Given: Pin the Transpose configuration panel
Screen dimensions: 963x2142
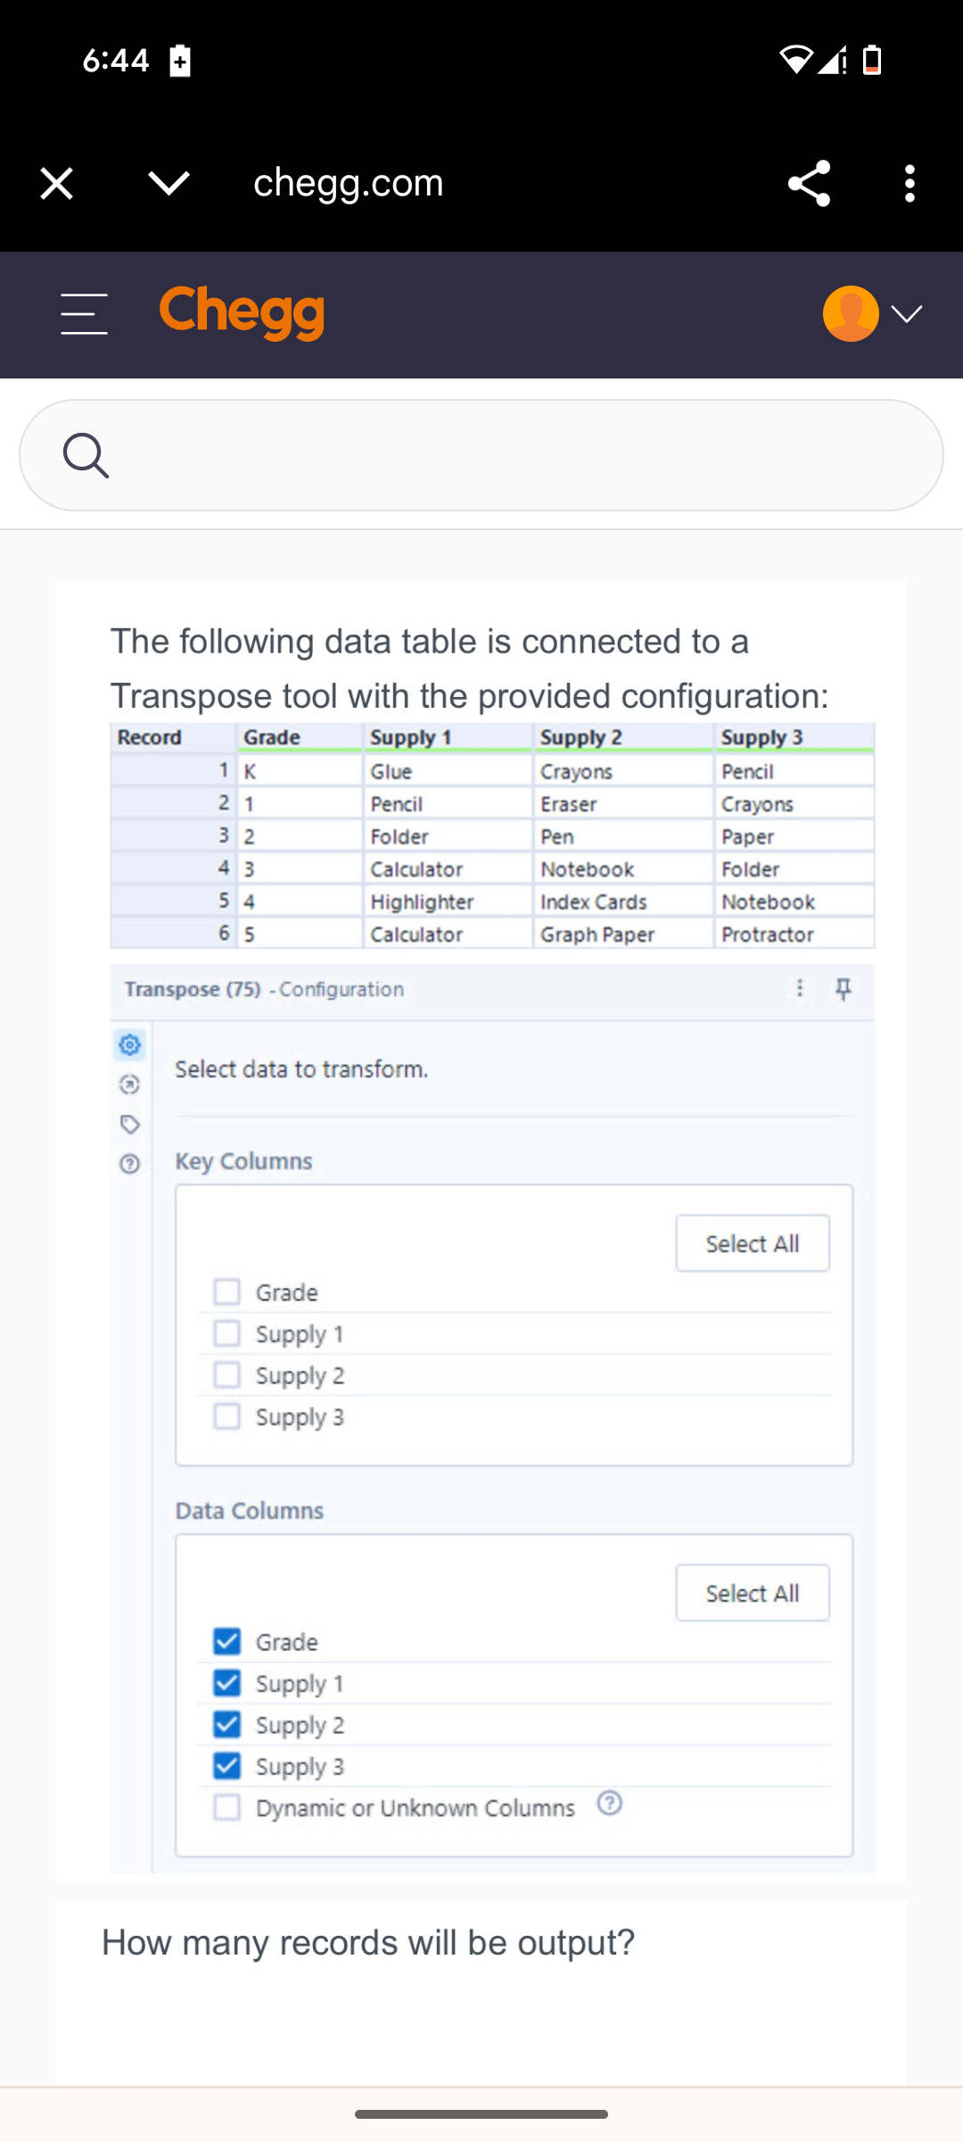Looking at the screenshot, I should [x=843, y=989].
